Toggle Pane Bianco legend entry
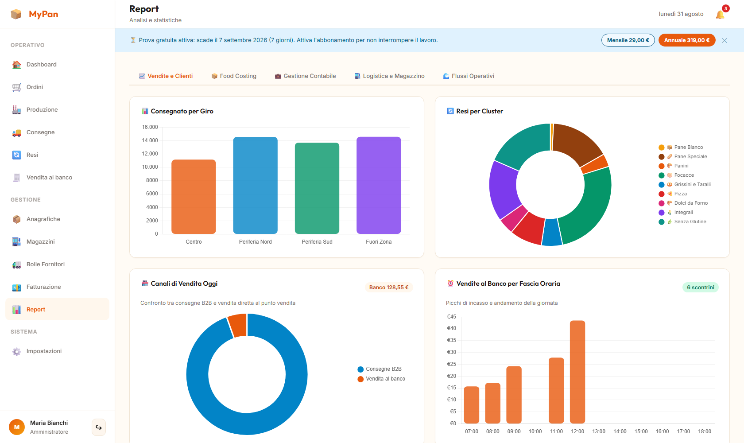744x443 pixels. pos(681,148)
